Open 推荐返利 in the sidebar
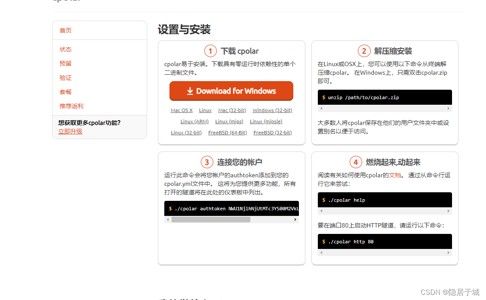 tap(71, 106)
